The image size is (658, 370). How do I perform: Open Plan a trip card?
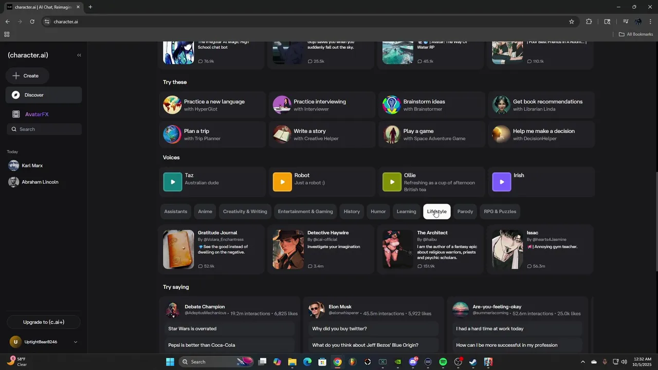[212, 134]
